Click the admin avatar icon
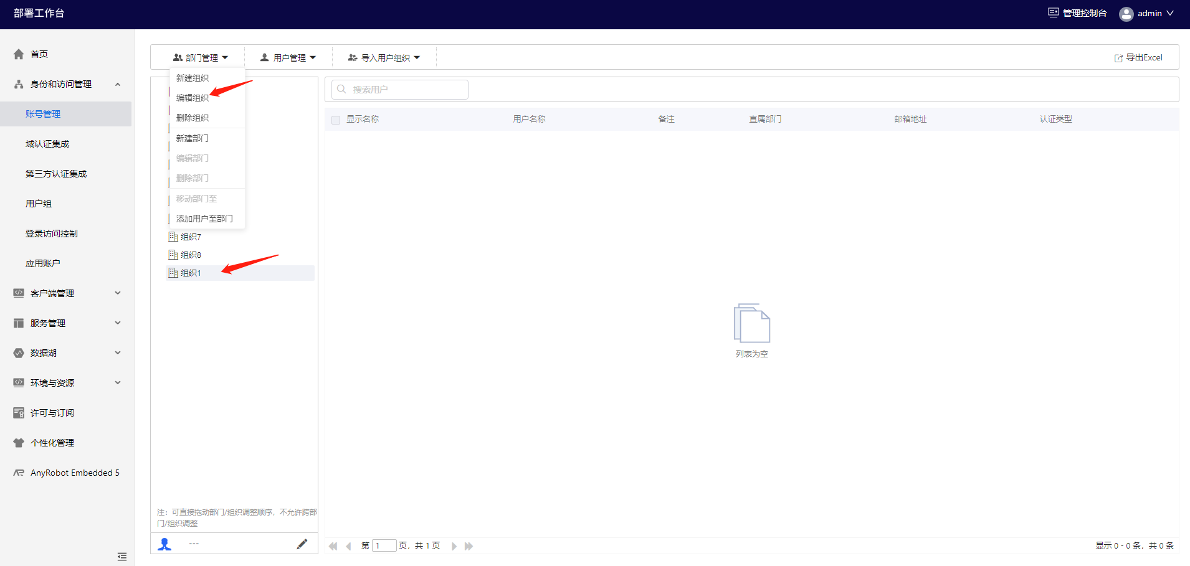This screenshot has height=566, width=1190. (x=1126, y=14)
